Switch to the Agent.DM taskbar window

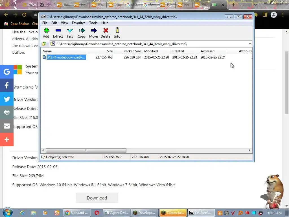[x=117, y=213]
